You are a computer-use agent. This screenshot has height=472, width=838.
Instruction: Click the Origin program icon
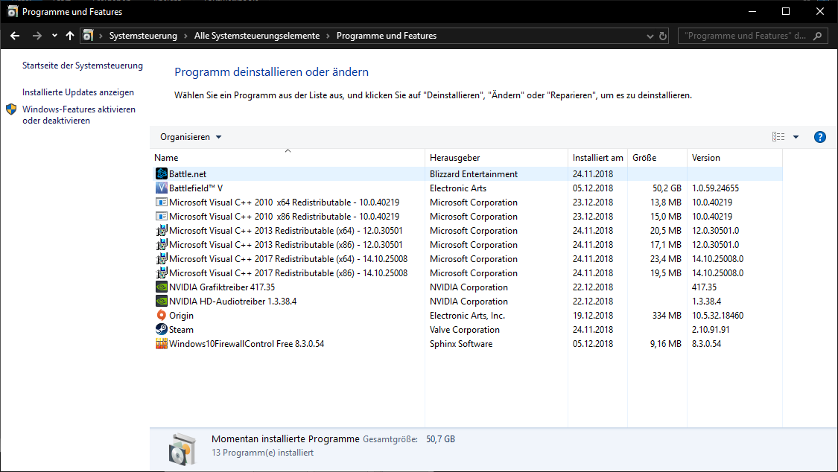point(162,316)
